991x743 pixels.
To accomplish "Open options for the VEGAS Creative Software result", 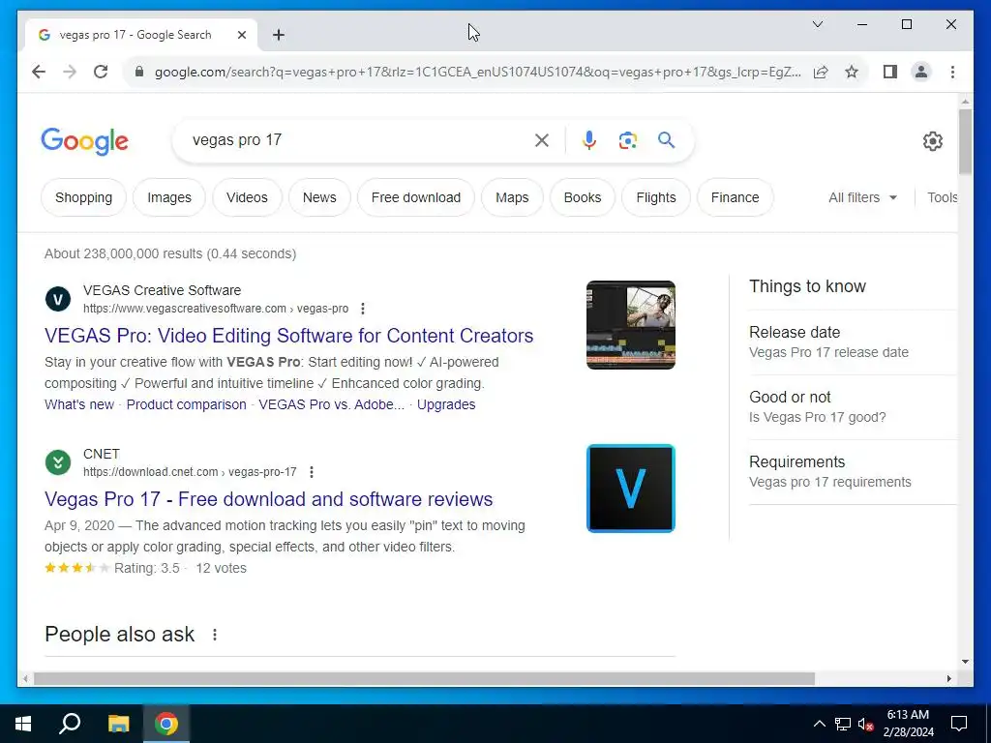I will (x=362, y=309).
